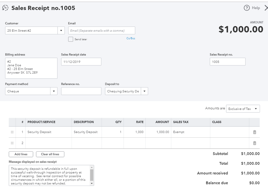This screenshot has height=191, width=268.
Task: Click the Add lines button
Action: pyautogui.click(x=21, y=154)
